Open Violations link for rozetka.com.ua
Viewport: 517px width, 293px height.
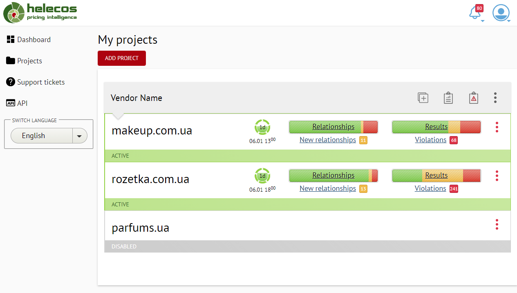pyautogui.click(x=430, y=188)
